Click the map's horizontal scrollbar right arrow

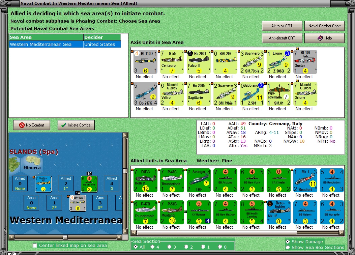click(x=120, y=237)
